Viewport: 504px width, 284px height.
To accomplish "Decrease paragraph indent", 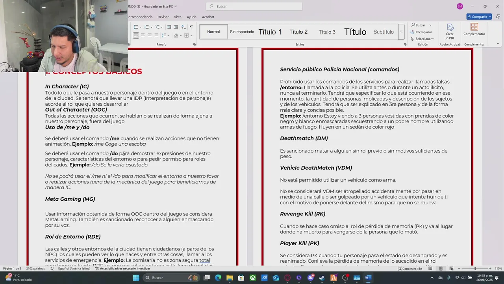I will (x=169, y=27).
